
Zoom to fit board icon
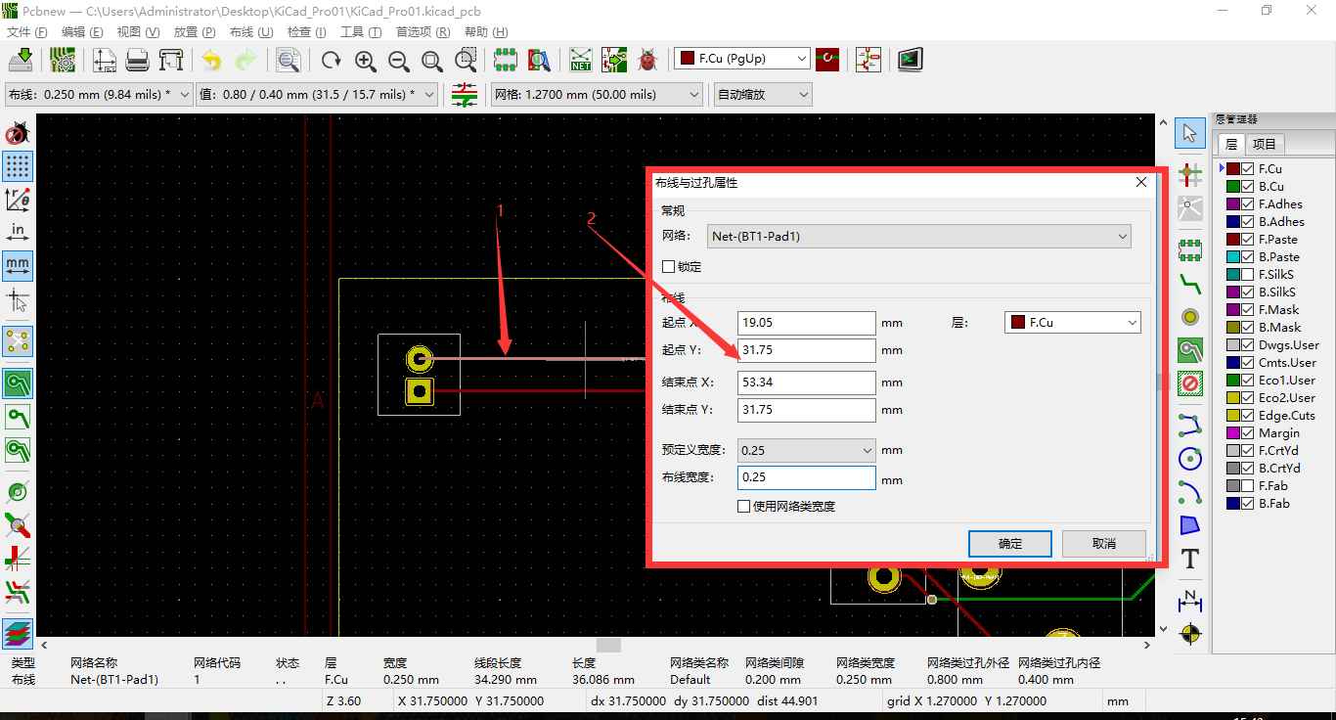tap(432, 61)
